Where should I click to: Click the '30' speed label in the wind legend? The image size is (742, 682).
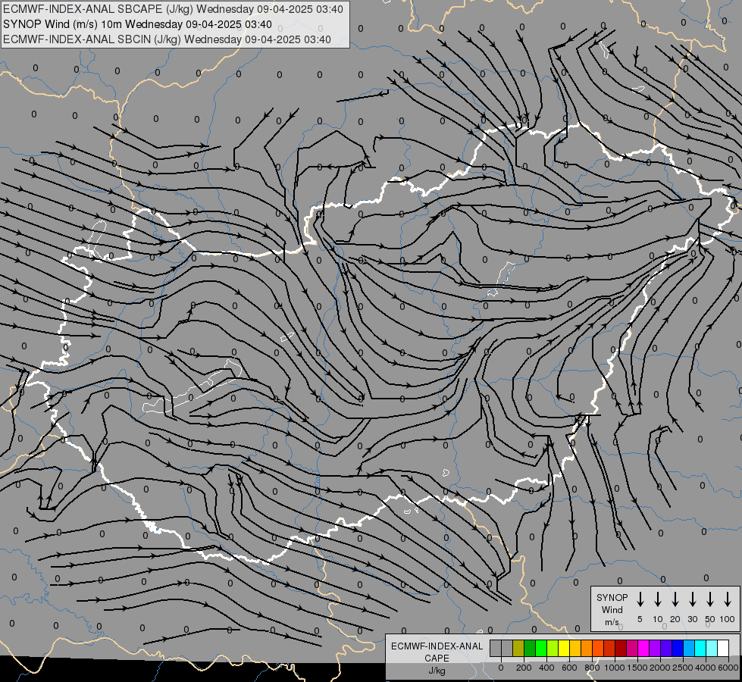692,619
